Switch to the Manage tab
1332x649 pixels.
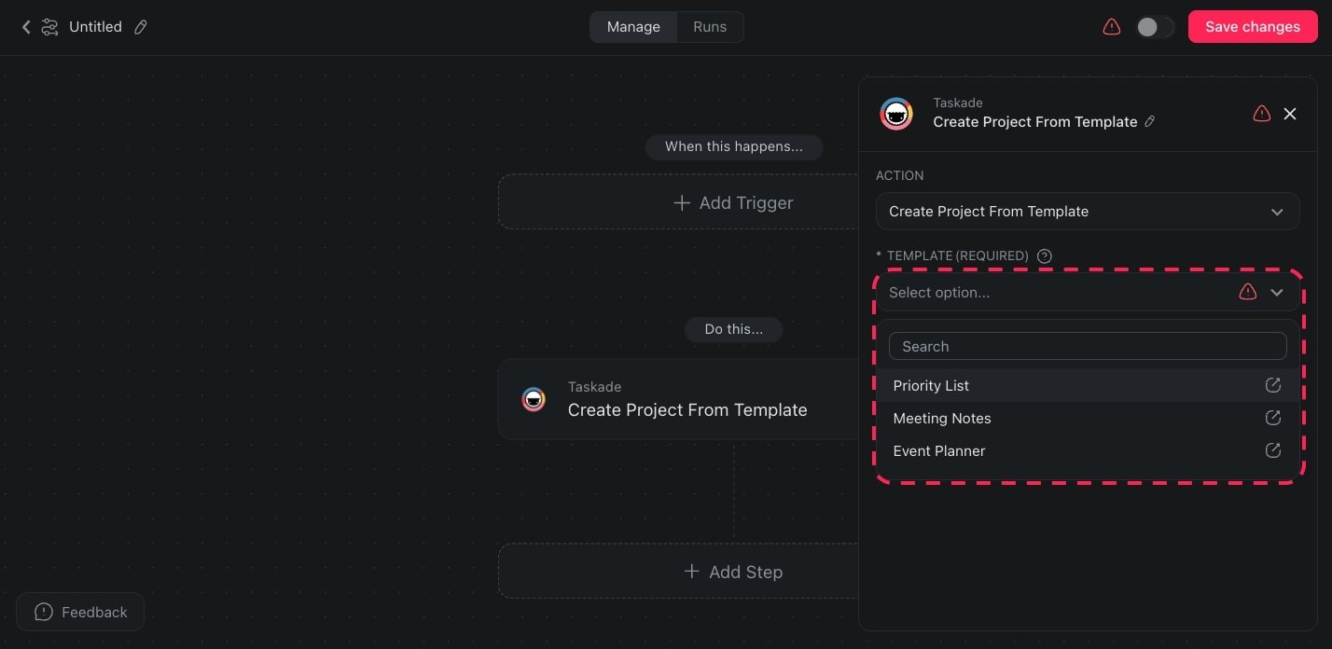pos(633,27)
